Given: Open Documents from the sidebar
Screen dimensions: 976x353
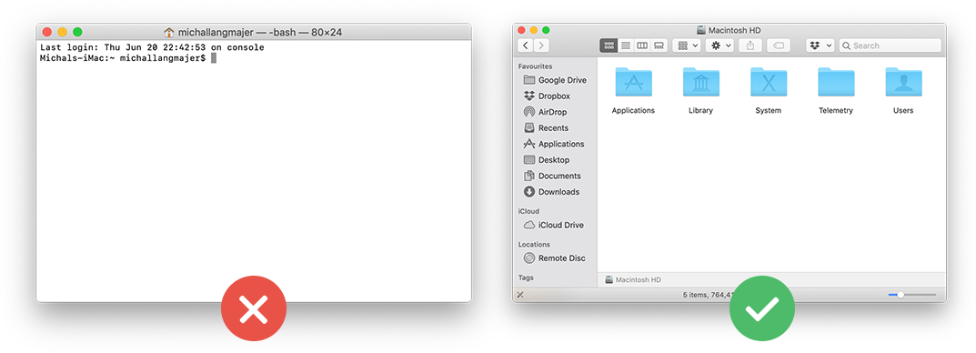Looking at the screenshot, I should 552,176.
